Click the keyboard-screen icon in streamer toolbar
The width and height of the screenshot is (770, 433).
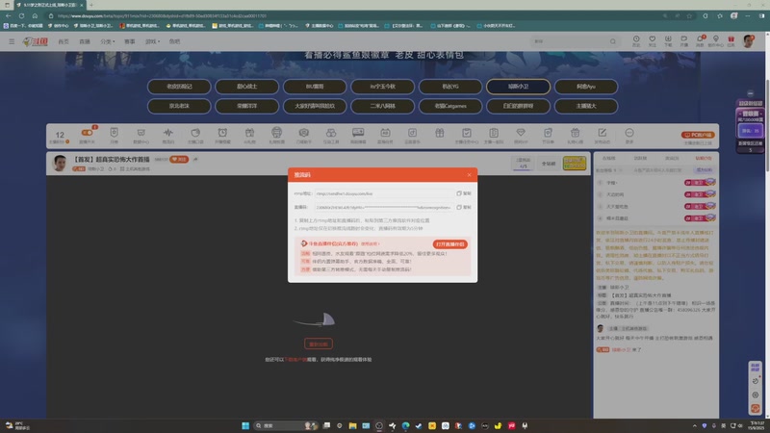(358, 133)
